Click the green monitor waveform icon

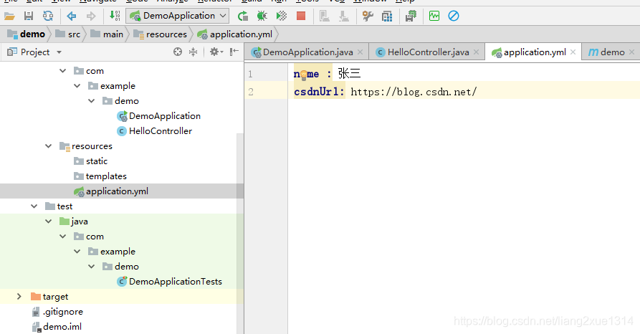click(x=434, y=16)
